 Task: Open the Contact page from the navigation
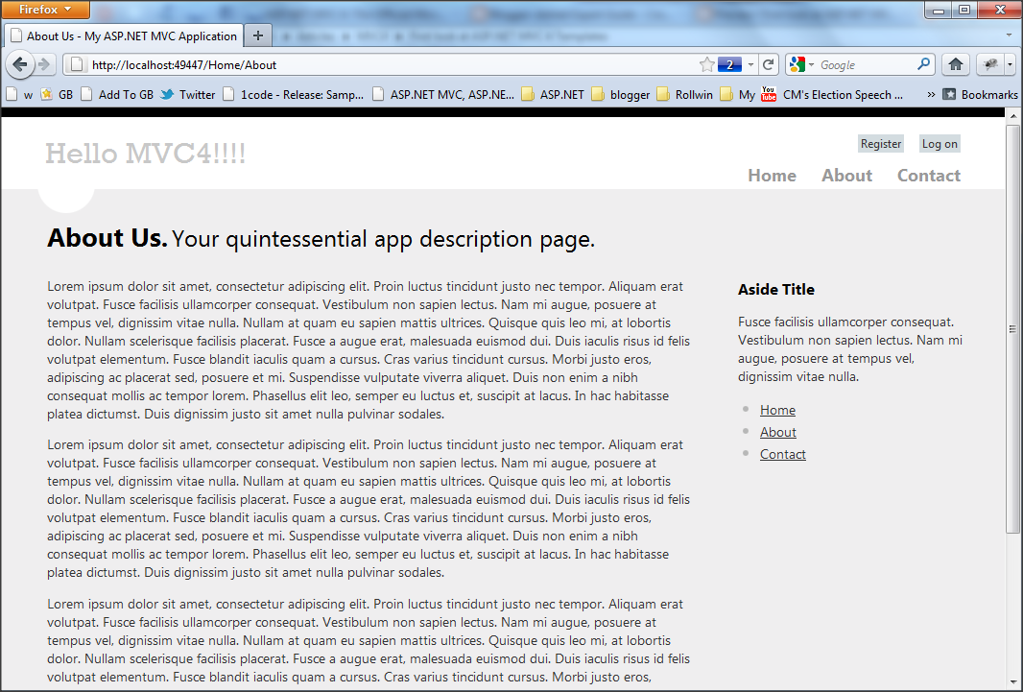928,175
